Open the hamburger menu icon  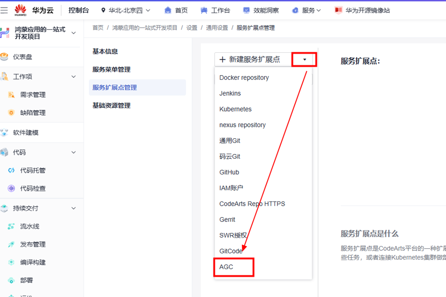pyautogui.click(x=4, y=11)
